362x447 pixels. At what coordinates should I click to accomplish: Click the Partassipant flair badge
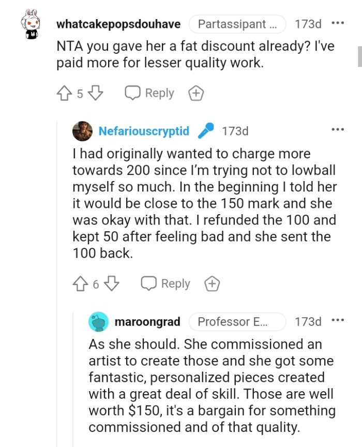point(237,24)
